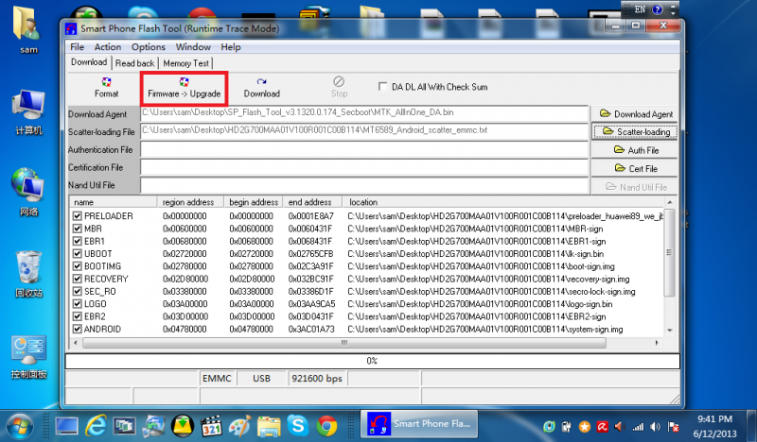Uncheck the SEC_RO partition checkbox
Viewport: 757px width, 442px height.
coord(78,291)
